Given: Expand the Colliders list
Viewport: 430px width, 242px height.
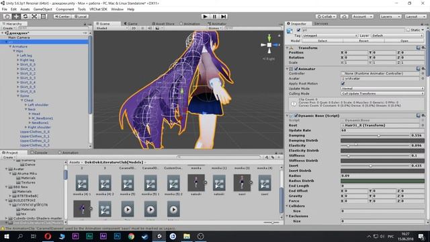Looking at the screenshot, I should (288, 206).
